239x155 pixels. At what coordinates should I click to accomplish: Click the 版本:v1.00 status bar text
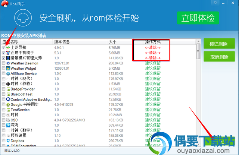click(x=12, y=151)
